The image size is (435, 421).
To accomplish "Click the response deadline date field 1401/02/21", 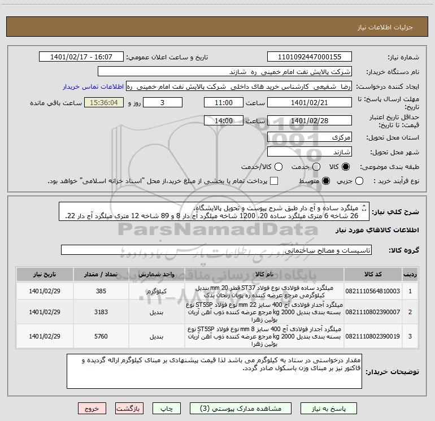I will (308, 103).
